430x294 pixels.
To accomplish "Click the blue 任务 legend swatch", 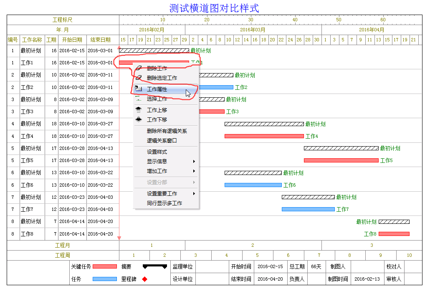I will click(104, 279).
